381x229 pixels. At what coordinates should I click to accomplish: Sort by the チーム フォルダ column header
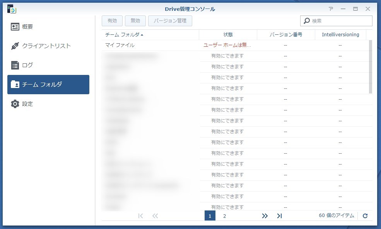[x=150, y=35]
